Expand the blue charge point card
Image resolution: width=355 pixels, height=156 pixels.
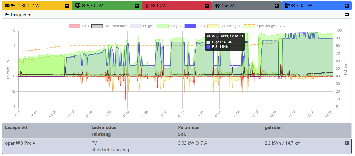click(347, 6)
